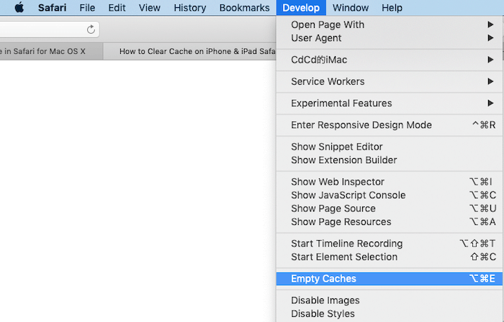
Task: Click the Empty Caches menu item
Action: click(390, 279)
